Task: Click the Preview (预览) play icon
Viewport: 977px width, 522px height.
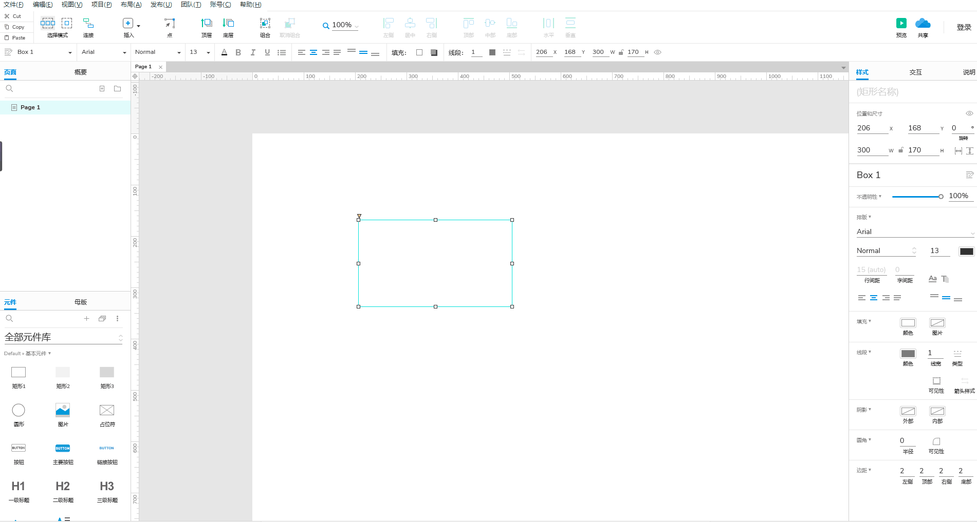Action: [x=901, y=24]
